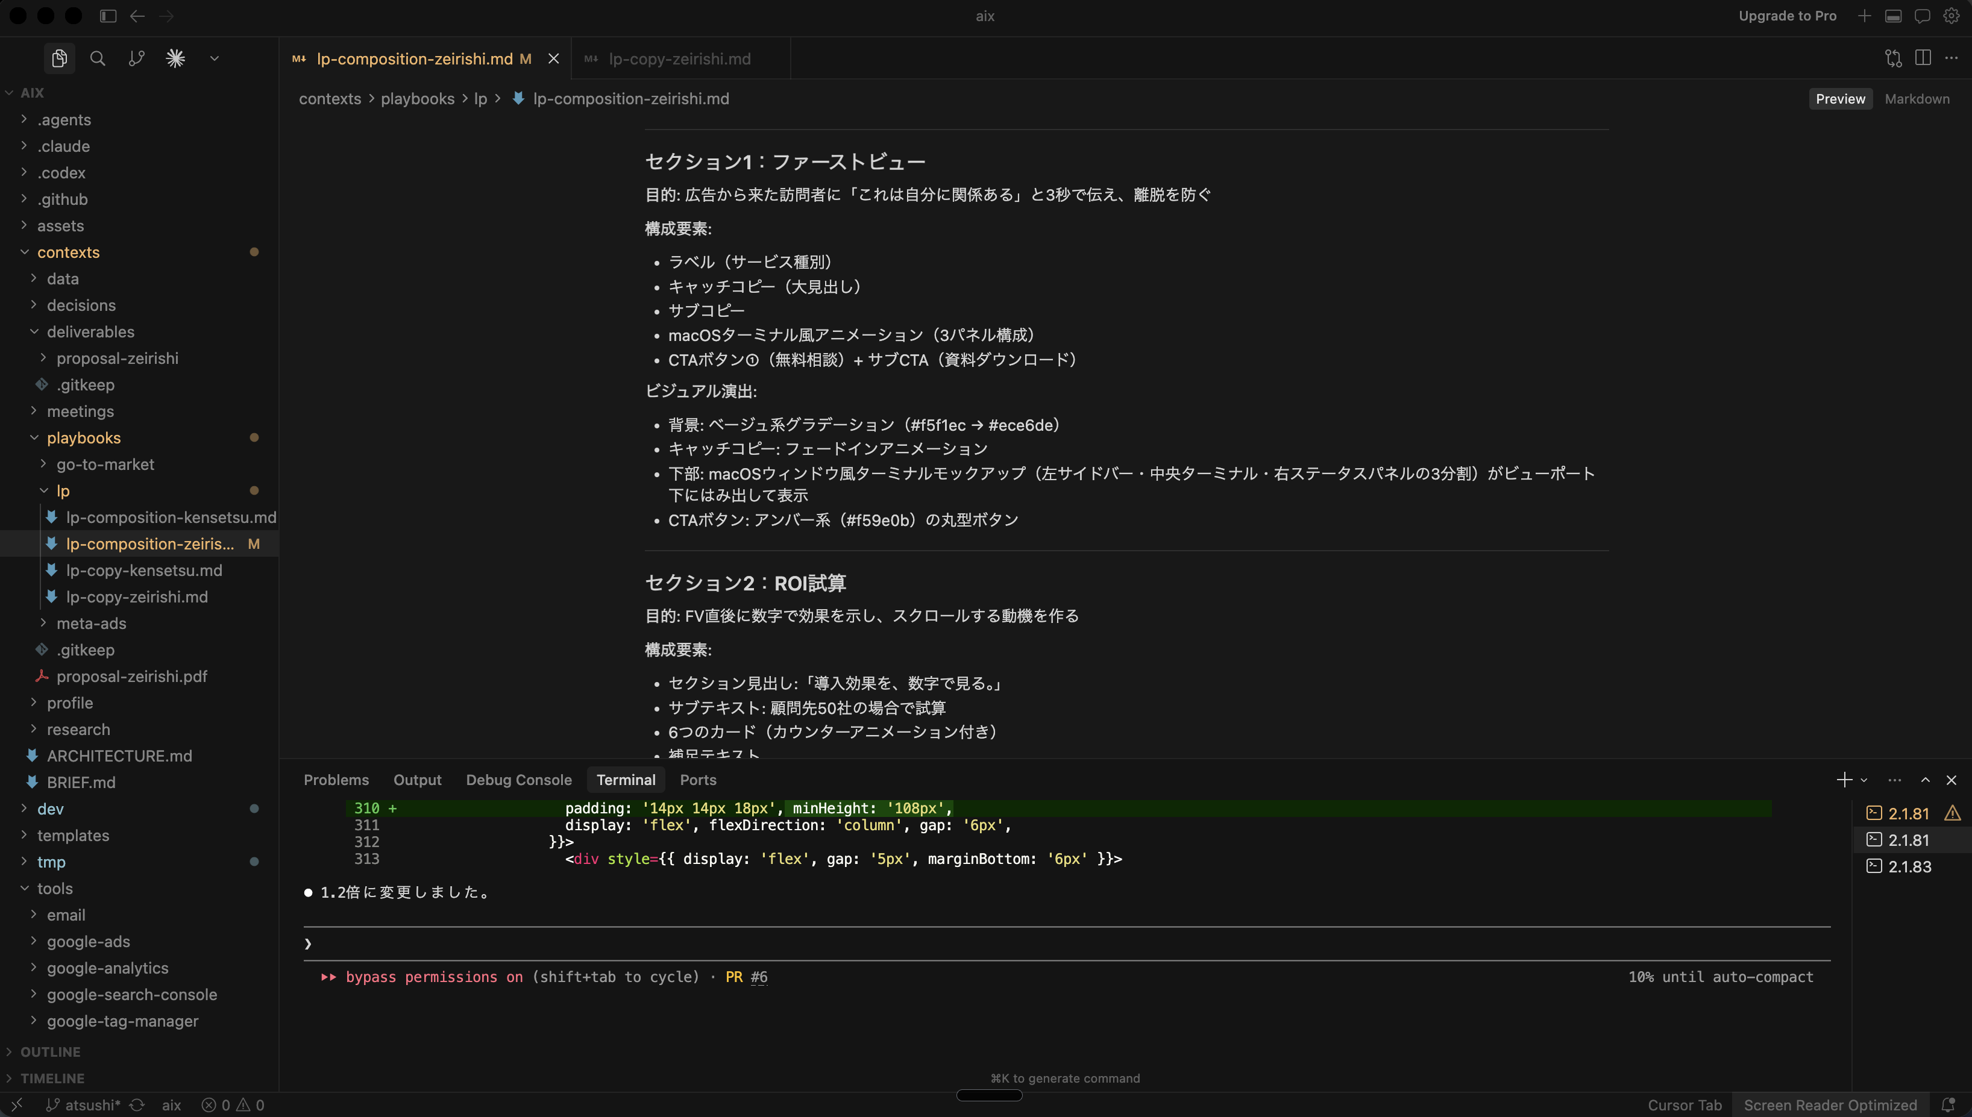Open the Source Control view
Screen dimensions: 1972x1117
(137, 58)
